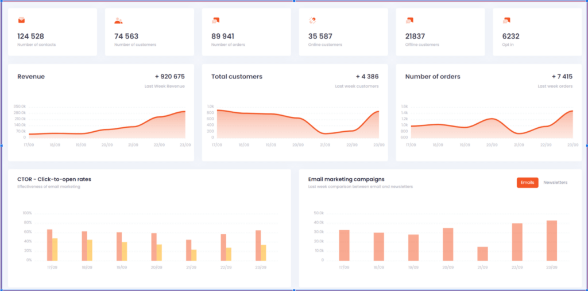Click the Last week orders label

coord(555,86)
